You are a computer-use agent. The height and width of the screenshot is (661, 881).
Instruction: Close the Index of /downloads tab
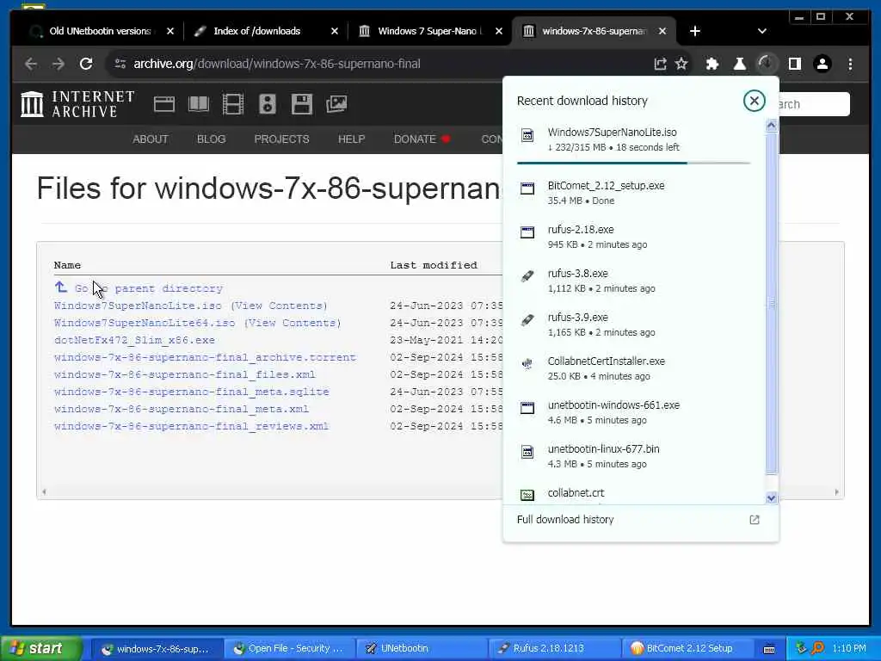335,32
